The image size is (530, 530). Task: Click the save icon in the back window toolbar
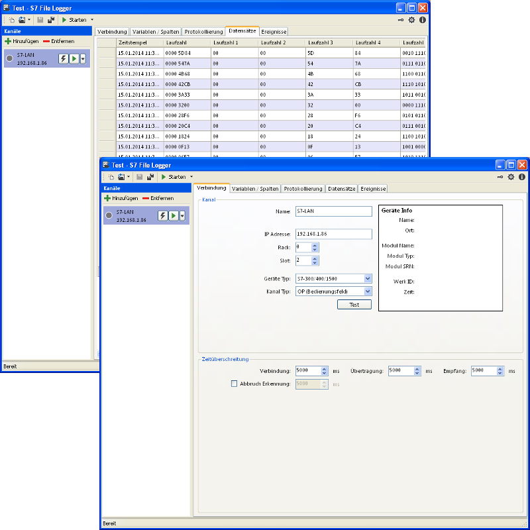click(x=40, y=20)
